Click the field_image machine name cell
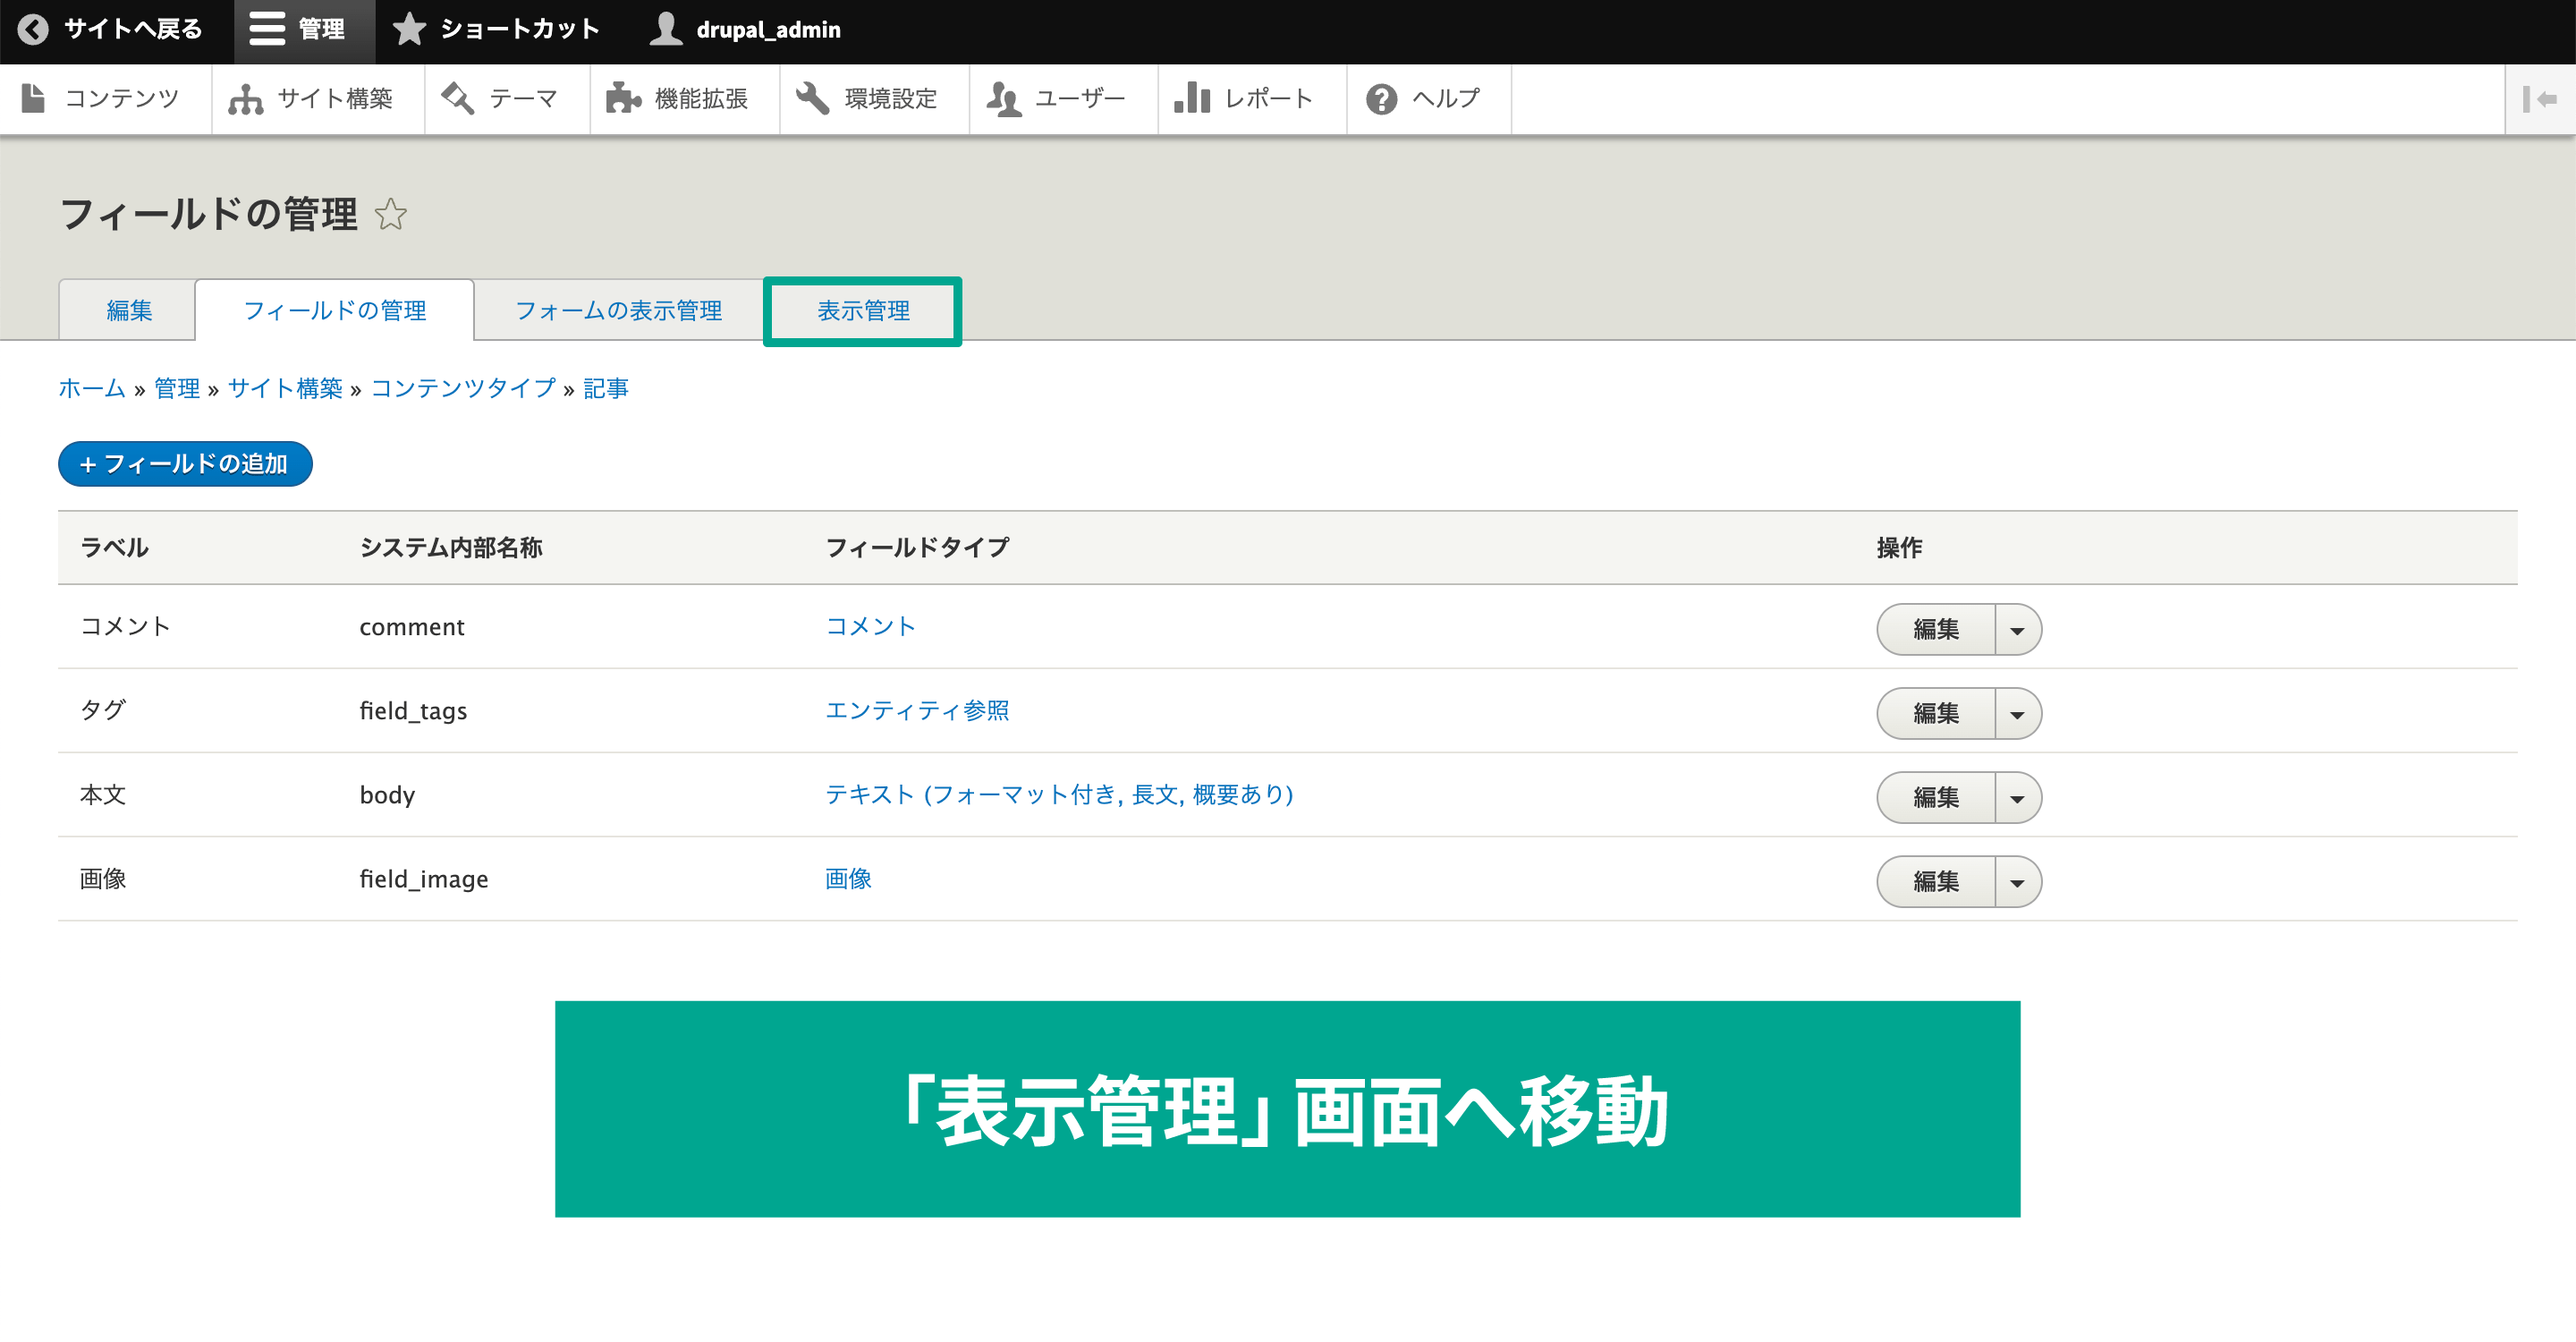2576x1342 pixels. tap(424, 879)
